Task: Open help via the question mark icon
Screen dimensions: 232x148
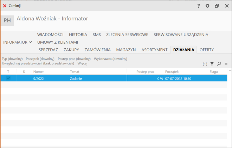Action: 199,6
